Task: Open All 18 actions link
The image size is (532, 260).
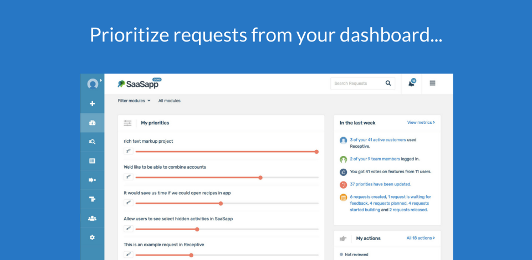Action: (x=421, y=238)
